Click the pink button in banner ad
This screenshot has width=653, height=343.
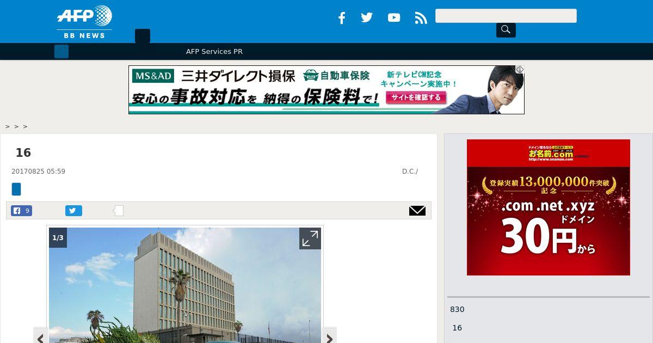tap(416, 97)
